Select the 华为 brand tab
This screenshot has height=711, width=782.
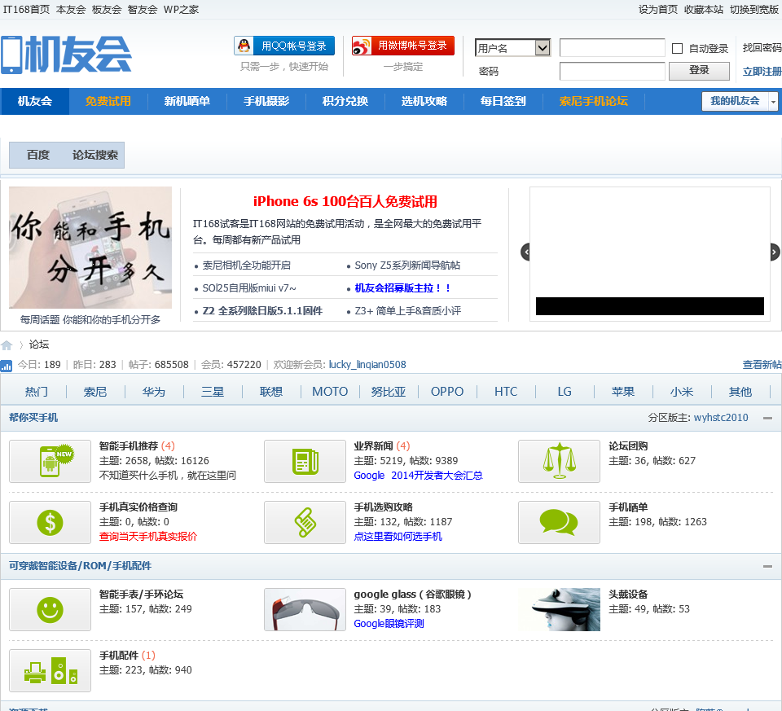[154, 392]
